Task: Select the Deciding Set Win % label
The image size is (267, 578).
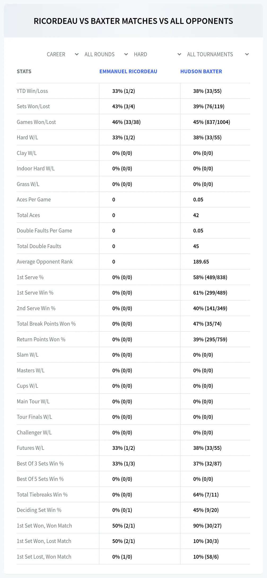Action: (x=39, y=510)
